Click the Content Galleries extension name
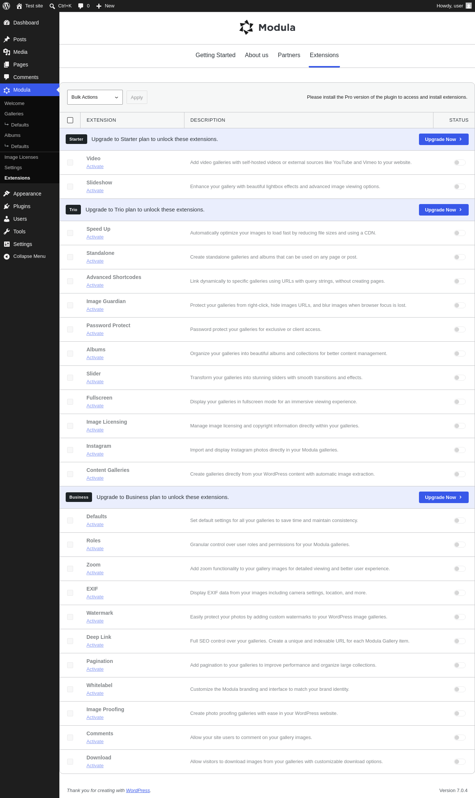The width and height of the screenshot is (475, 798). (x=108, y=470)
